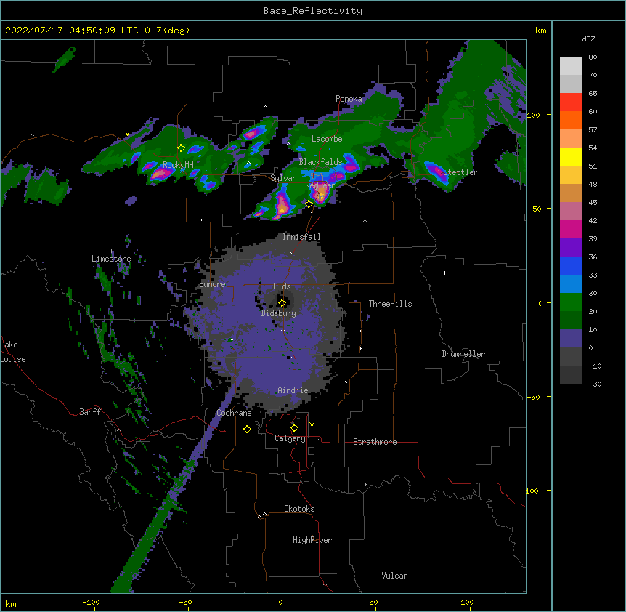Image resolution: width=626 pixels, height=612 pixels.
Task: Click the km label at bottom left
Action: [11, 604]
